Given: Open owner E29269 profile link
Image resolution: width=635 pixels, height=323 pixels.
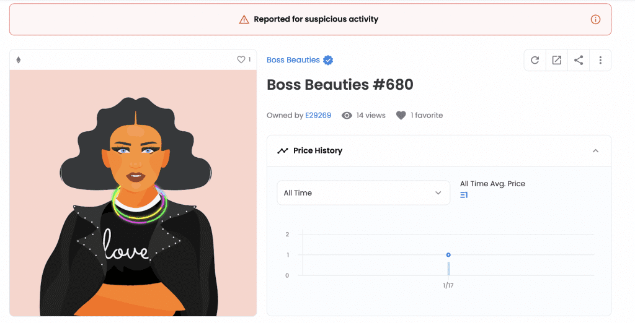Looking at the screenshot, I should [x=318, y=115].
